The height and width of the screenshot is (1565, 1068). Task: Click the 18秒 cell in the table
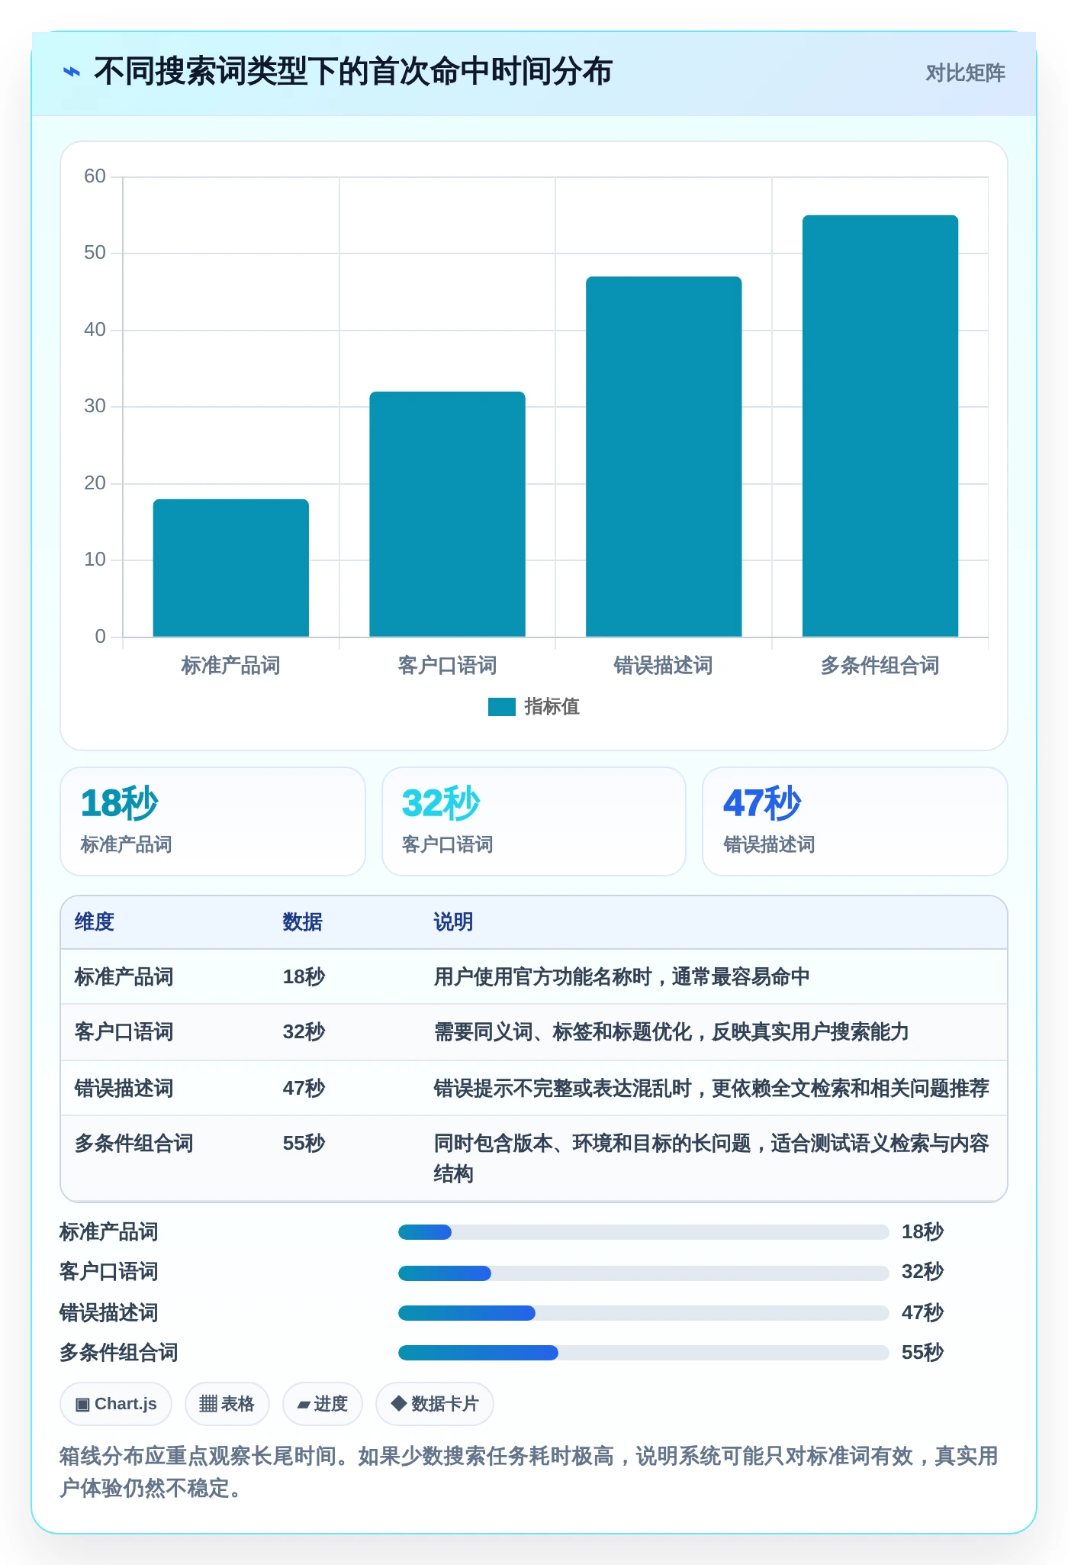point(304,977)
